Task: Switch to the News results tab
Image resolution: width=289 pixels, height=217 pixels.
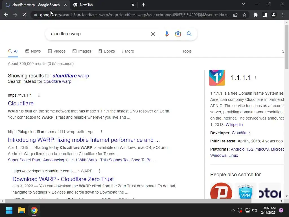Action: [33, 51]
